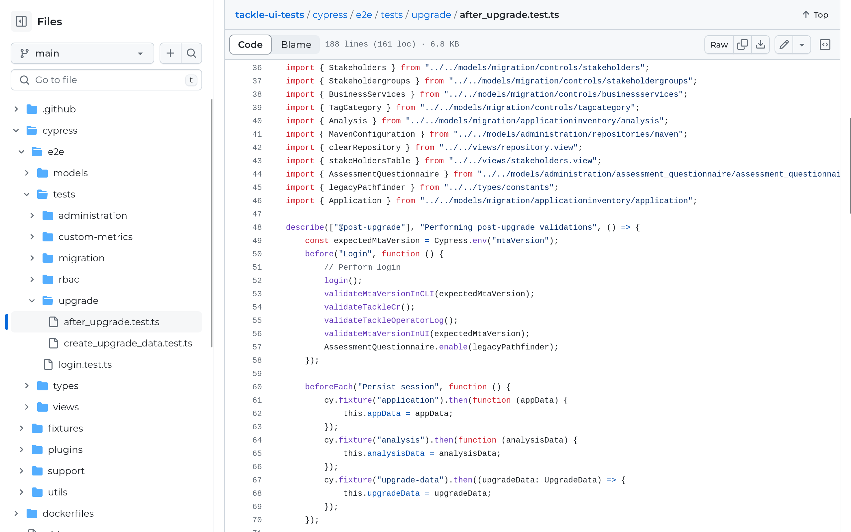The width and height of the screenshot is (851, 532).
Task: Collapse the upgrade folder
Action: pyautogui.click(x=32, y=301)
